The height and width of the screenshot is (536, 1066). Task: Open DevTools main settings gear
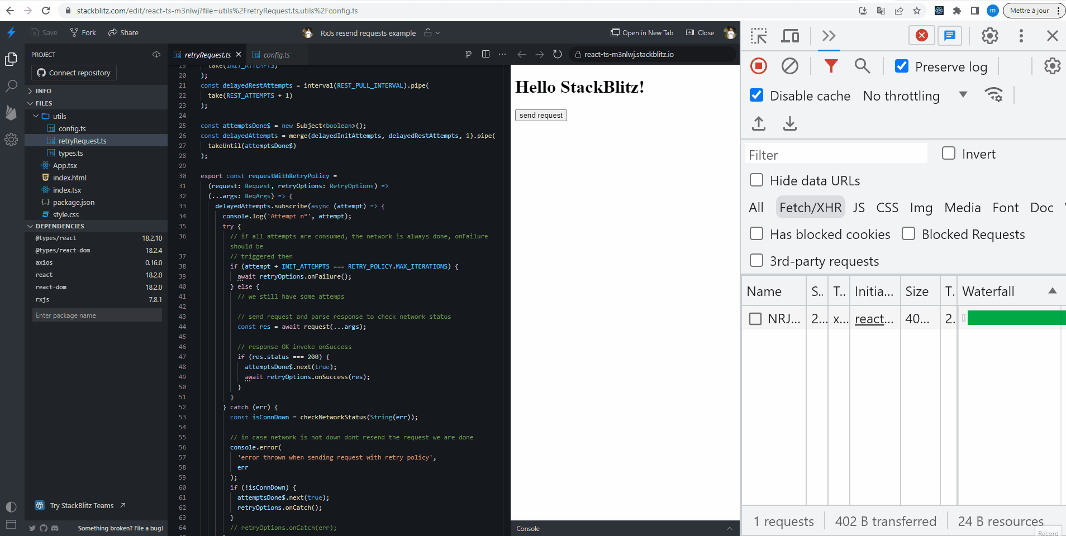click(990, 36)
